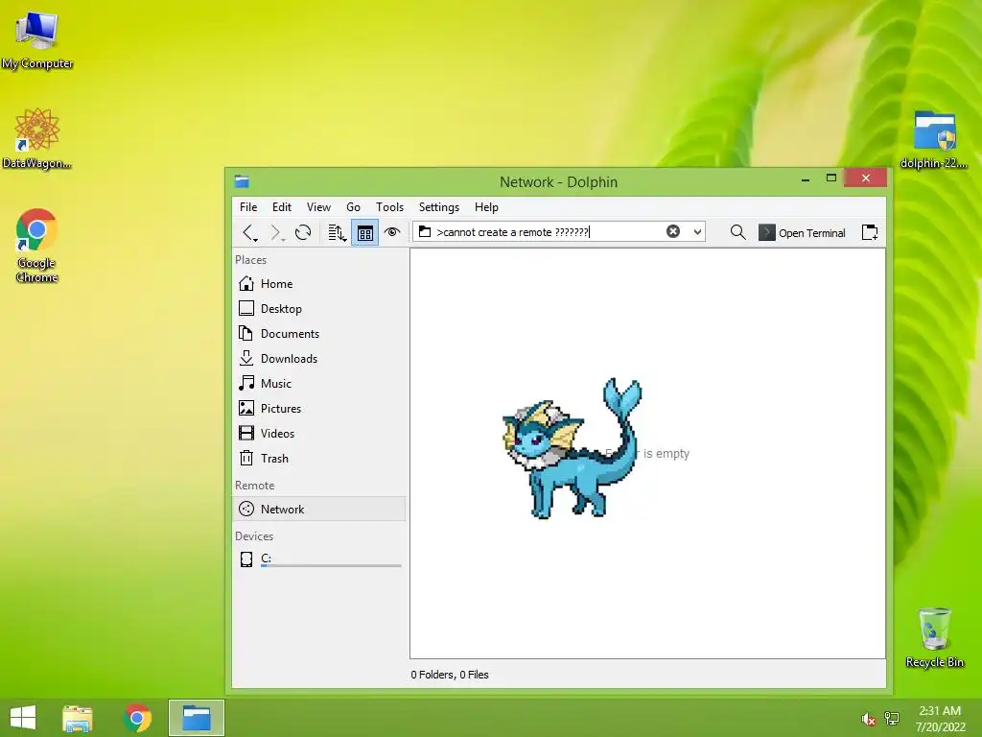Open the taskbar clock and date
This screenshot has width=982, height=737.
pyautogui.click(x=940, y=719)
